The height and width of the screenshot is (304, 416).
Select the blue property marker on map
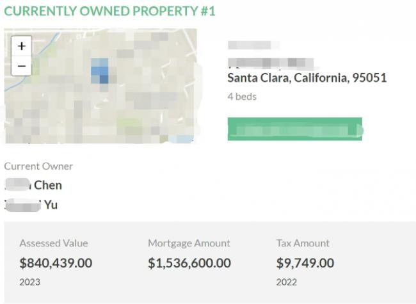[100, 71]
